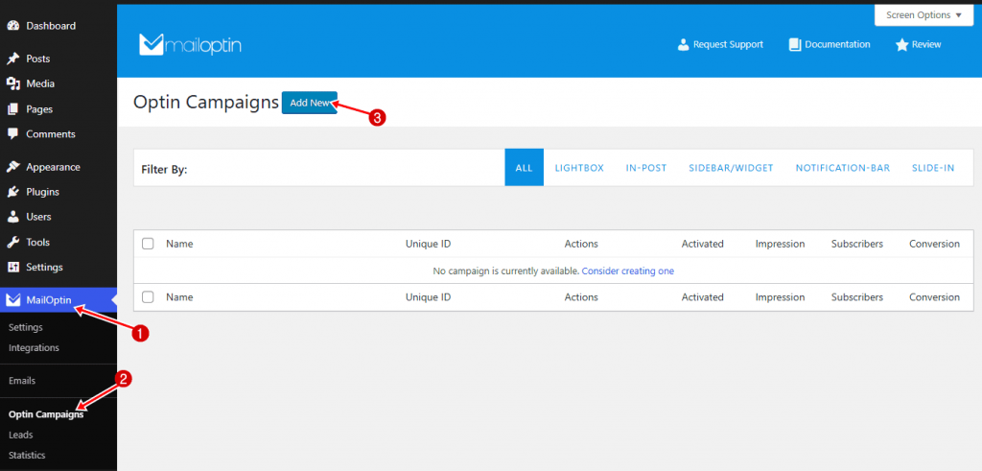This screenshot has width=982, height=471.
Task: Filter campaigns by IN-POST
Action: pyautogui.click(x=646, y=168)
